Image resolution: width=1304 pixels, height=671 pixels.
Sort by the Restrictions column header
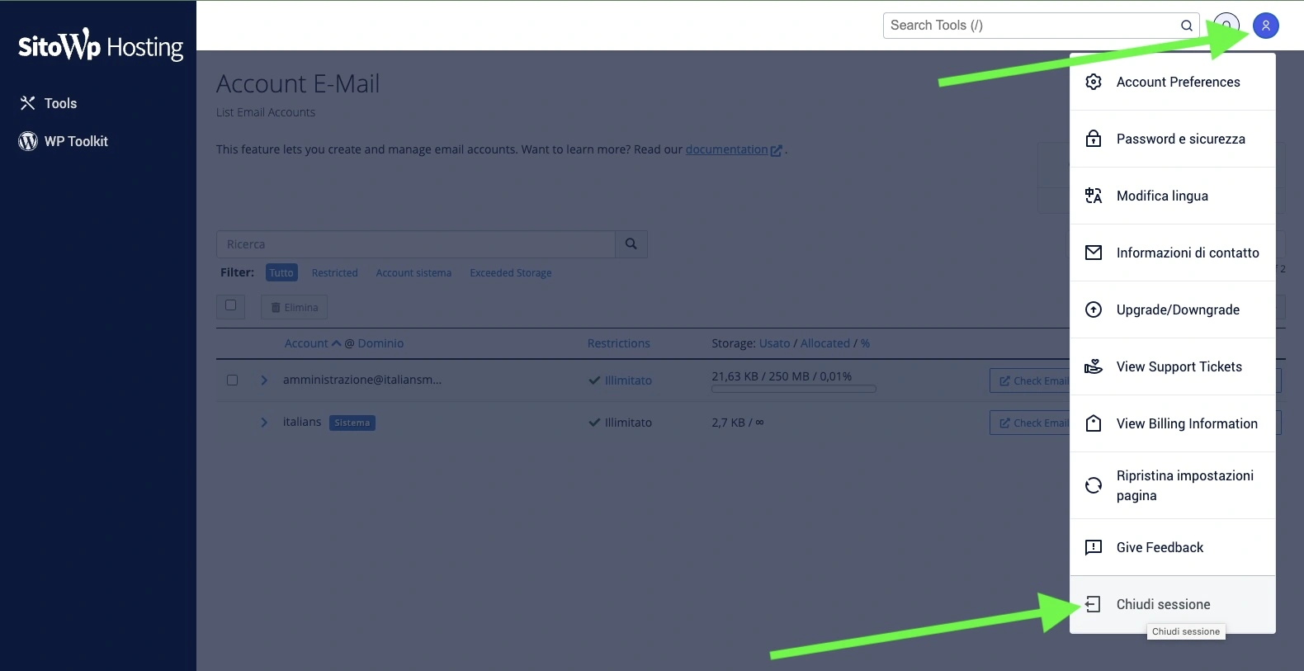click(x=619, y=343)
